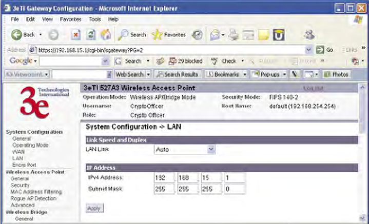Viewport: 369px width, 224px height.
Task: Click the last Subnet Mask field 0
Action: 235,189
